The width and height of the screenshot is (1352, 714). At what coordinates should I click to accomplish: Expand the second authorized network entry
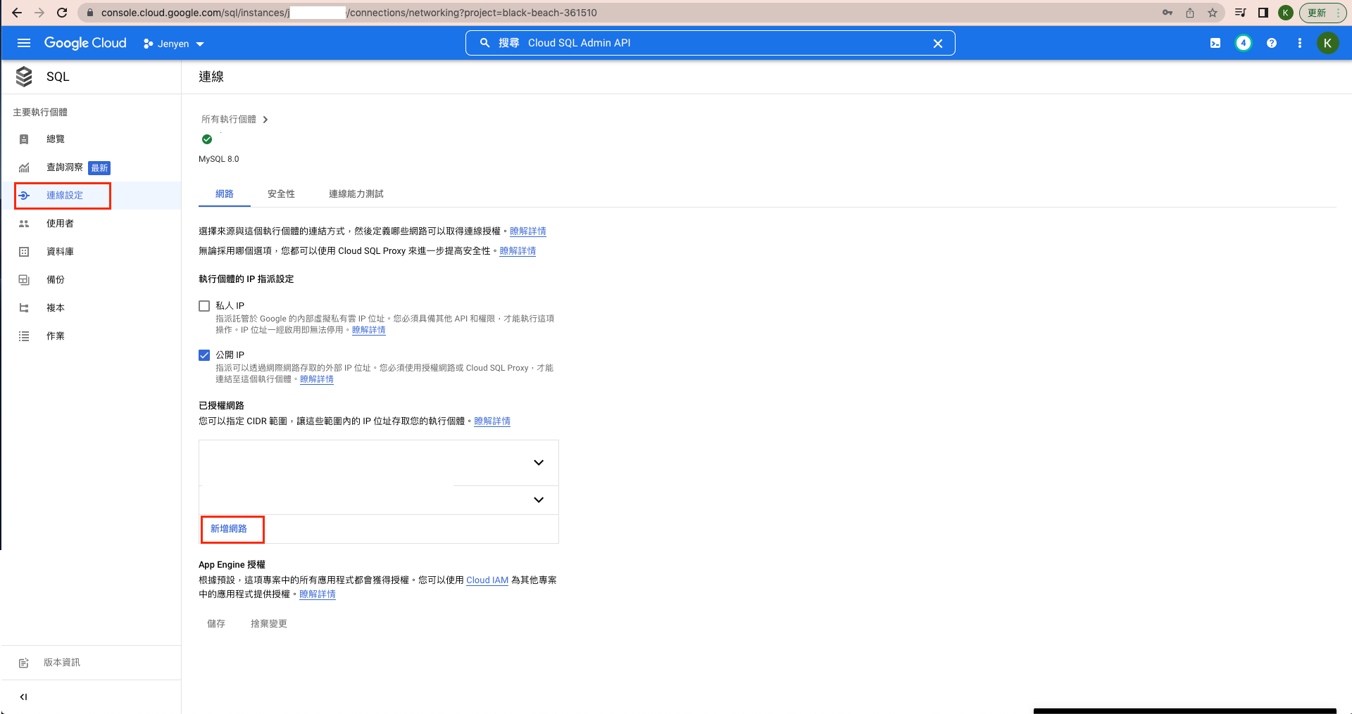(x=539, y=500)
